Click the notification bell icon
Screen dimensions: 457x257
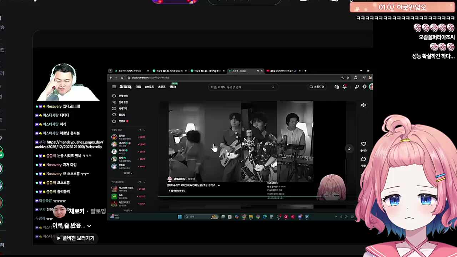[344, 87]
